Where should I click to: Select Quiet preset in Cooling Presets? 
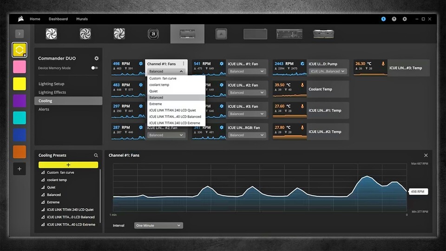click(68, 187)
